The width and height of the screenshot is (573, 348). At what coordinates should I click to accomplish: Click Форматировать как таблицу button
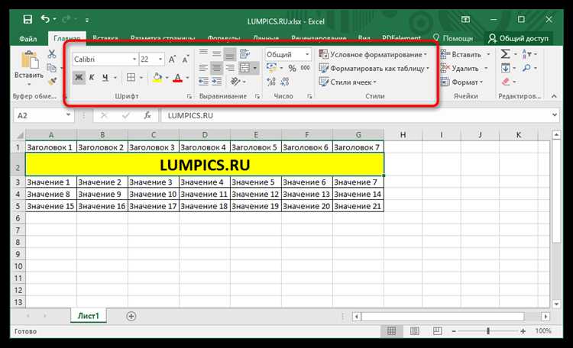pyautogui.click(x=373, y=69)
